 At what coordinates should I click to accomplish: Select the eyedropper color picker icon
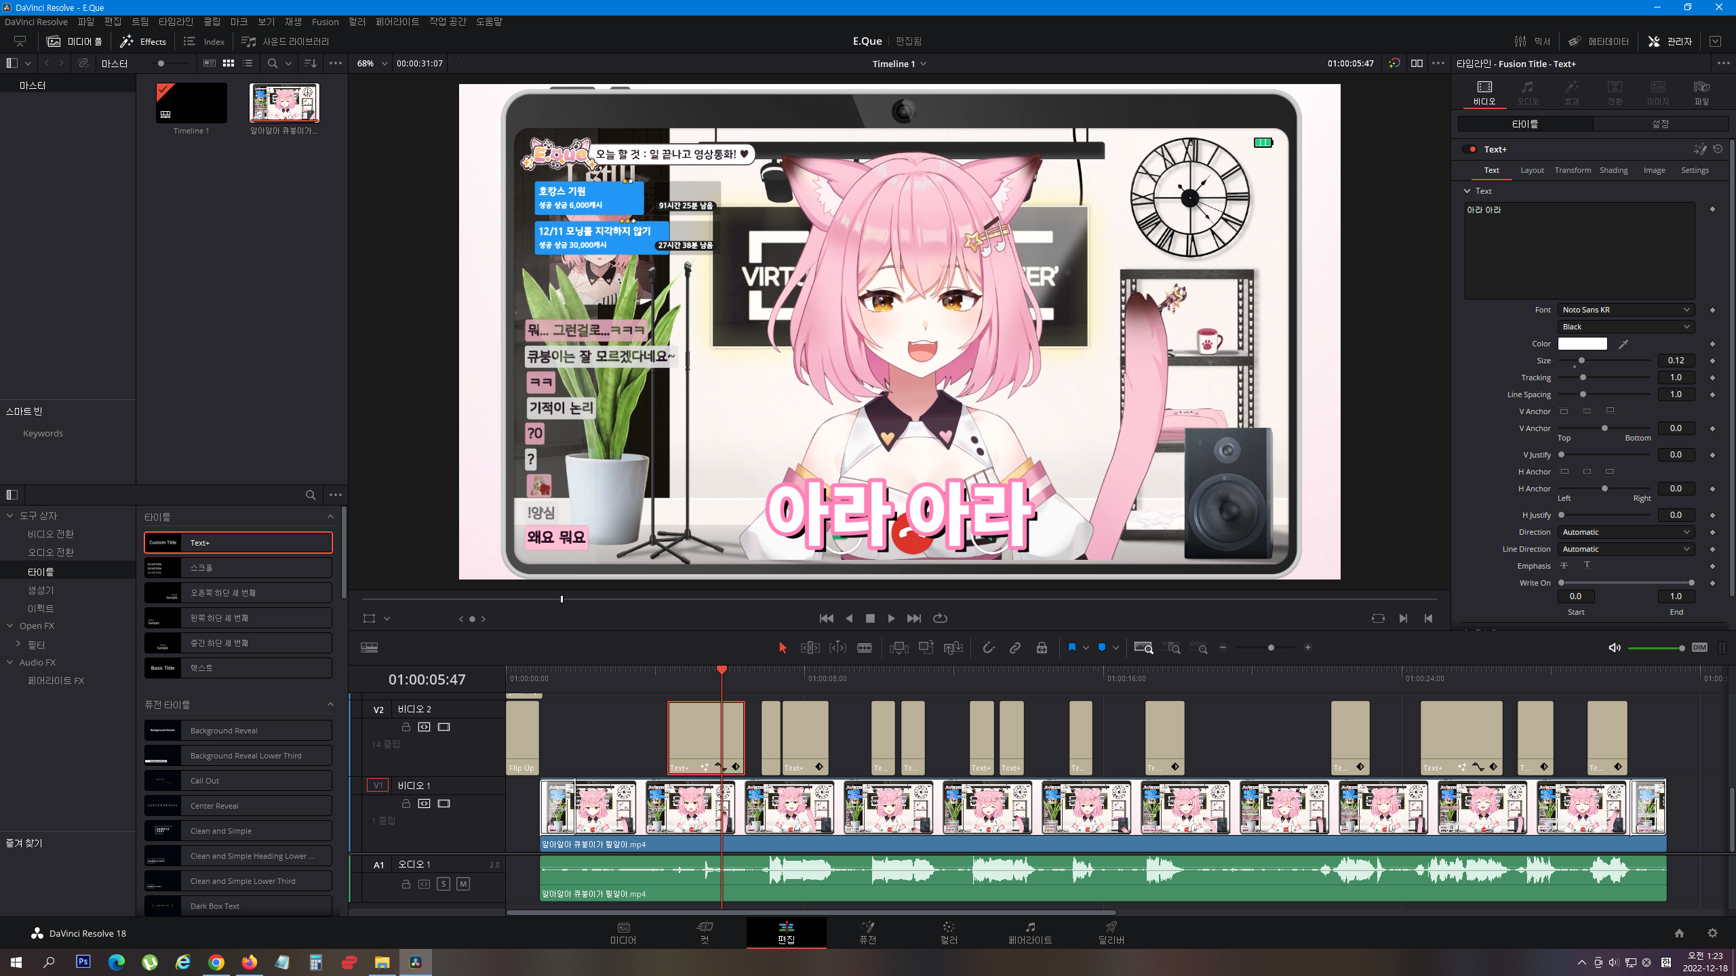click(x=1623, y=344)
